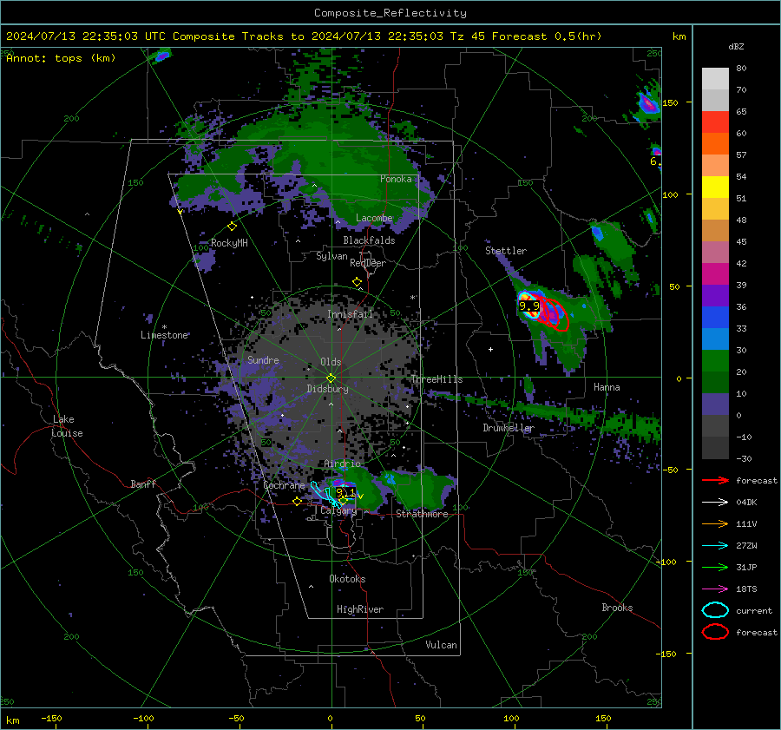This screenshot has width=781, height=730.
Task: Click the 9.1 storm top annotation near Calgary
Action: 345,493
